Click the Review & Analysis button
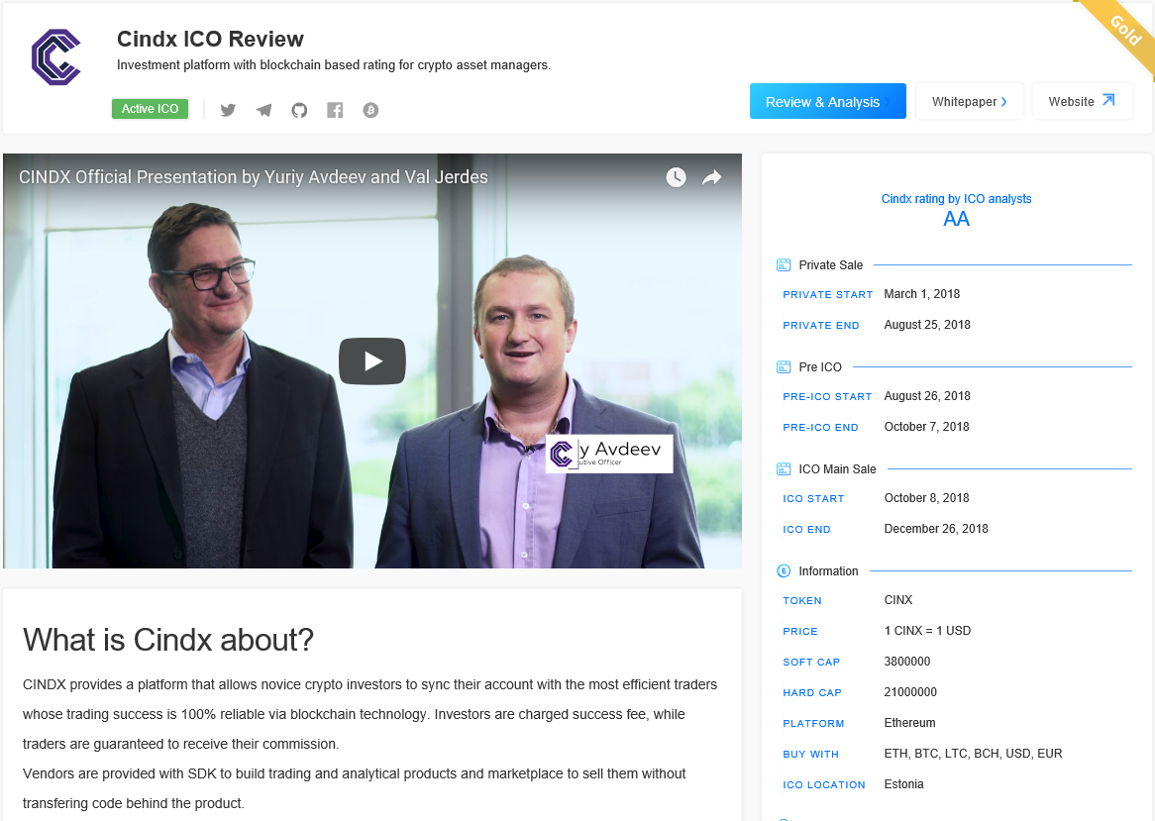The image size is (1155, 821). pyautogui.click(x=828, y=101)
